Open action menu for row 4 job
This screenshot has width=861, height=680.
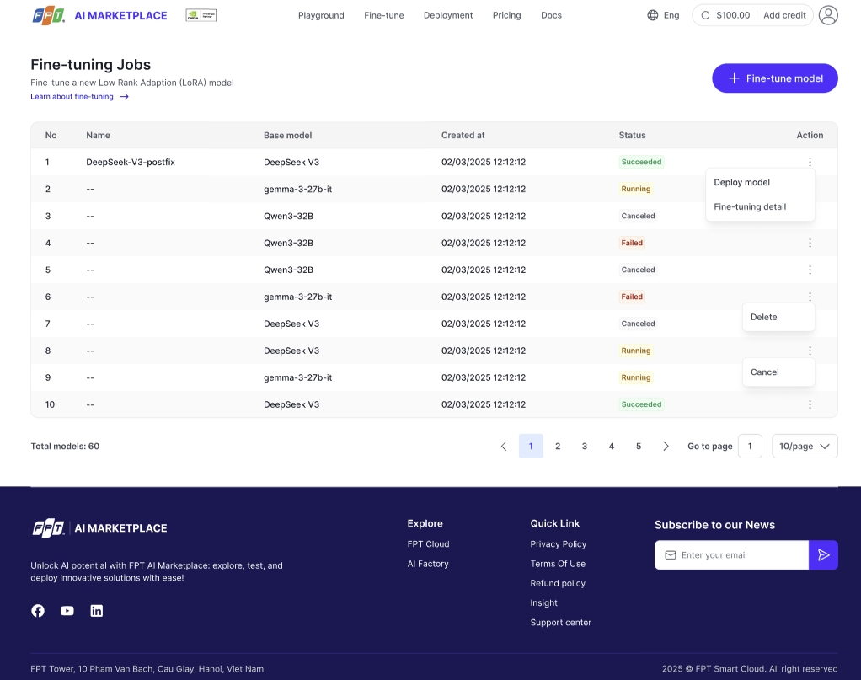(810, 243)
